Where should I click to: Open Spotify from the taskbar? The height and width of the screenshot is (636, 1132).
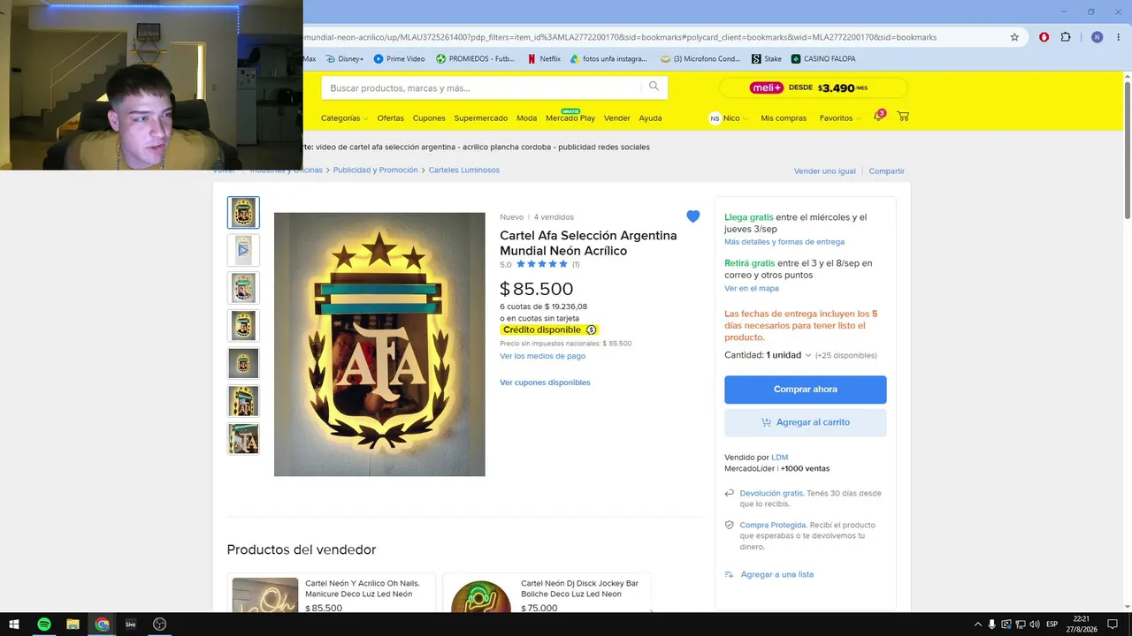(x=43, y=625)
